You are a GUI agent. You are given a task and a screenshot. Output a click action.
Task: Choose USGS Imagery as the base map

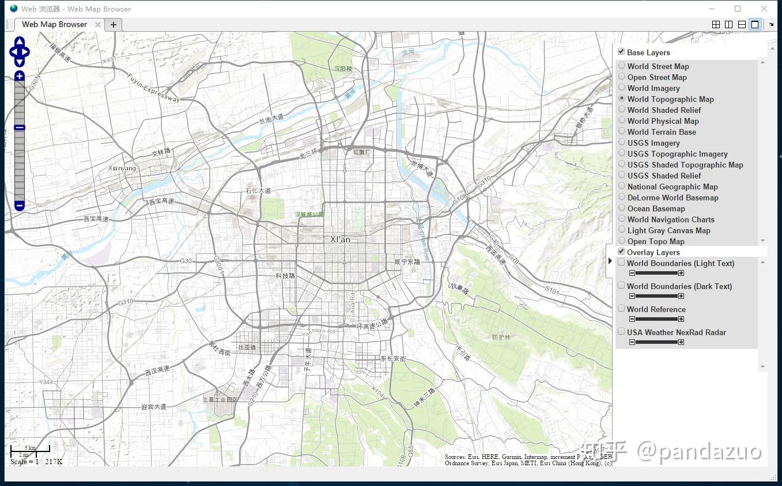pyautogui.click(x=621, y=143)
